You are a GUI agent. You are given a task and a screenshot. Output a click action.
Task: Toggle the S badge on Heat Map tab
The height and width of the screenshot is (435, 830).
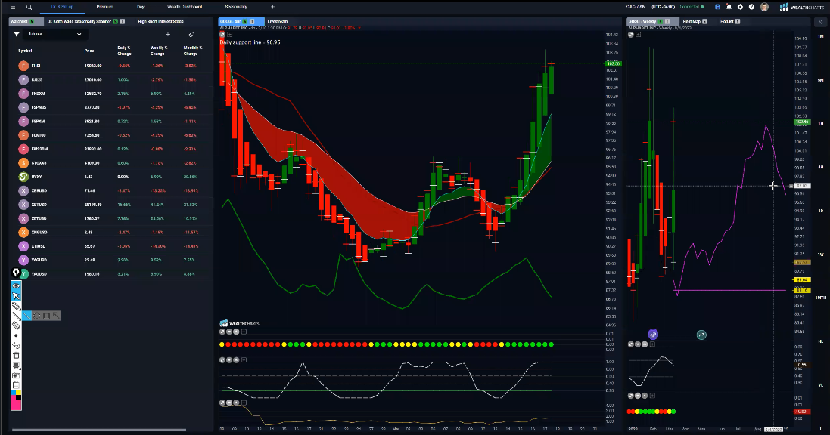704,22
